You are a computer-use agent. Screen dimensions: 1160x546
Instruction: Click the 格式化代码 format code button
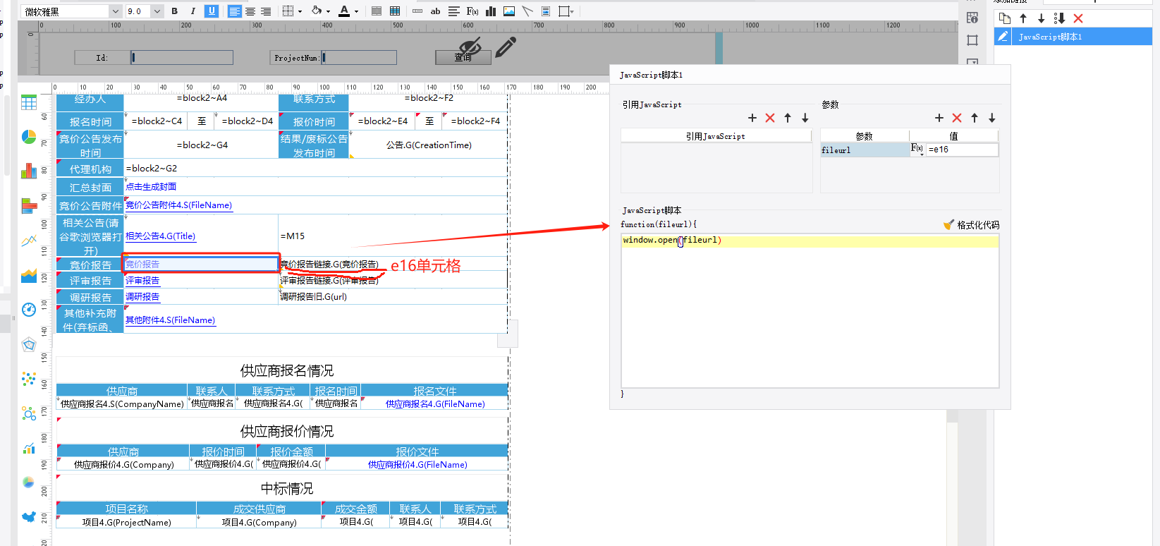(x=972, y=225)
